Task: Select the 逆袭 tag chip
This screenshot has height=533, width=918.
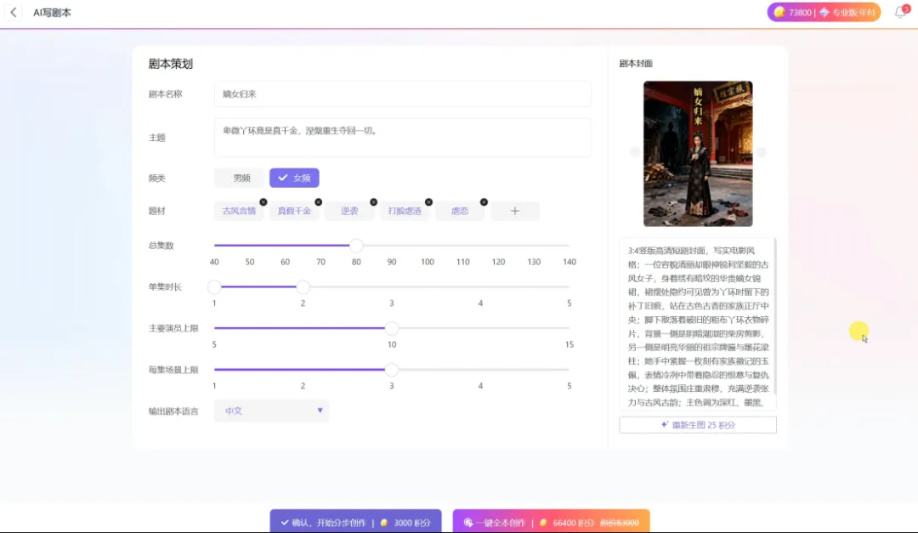Action: pyautogui.click(x=349, y=211)
